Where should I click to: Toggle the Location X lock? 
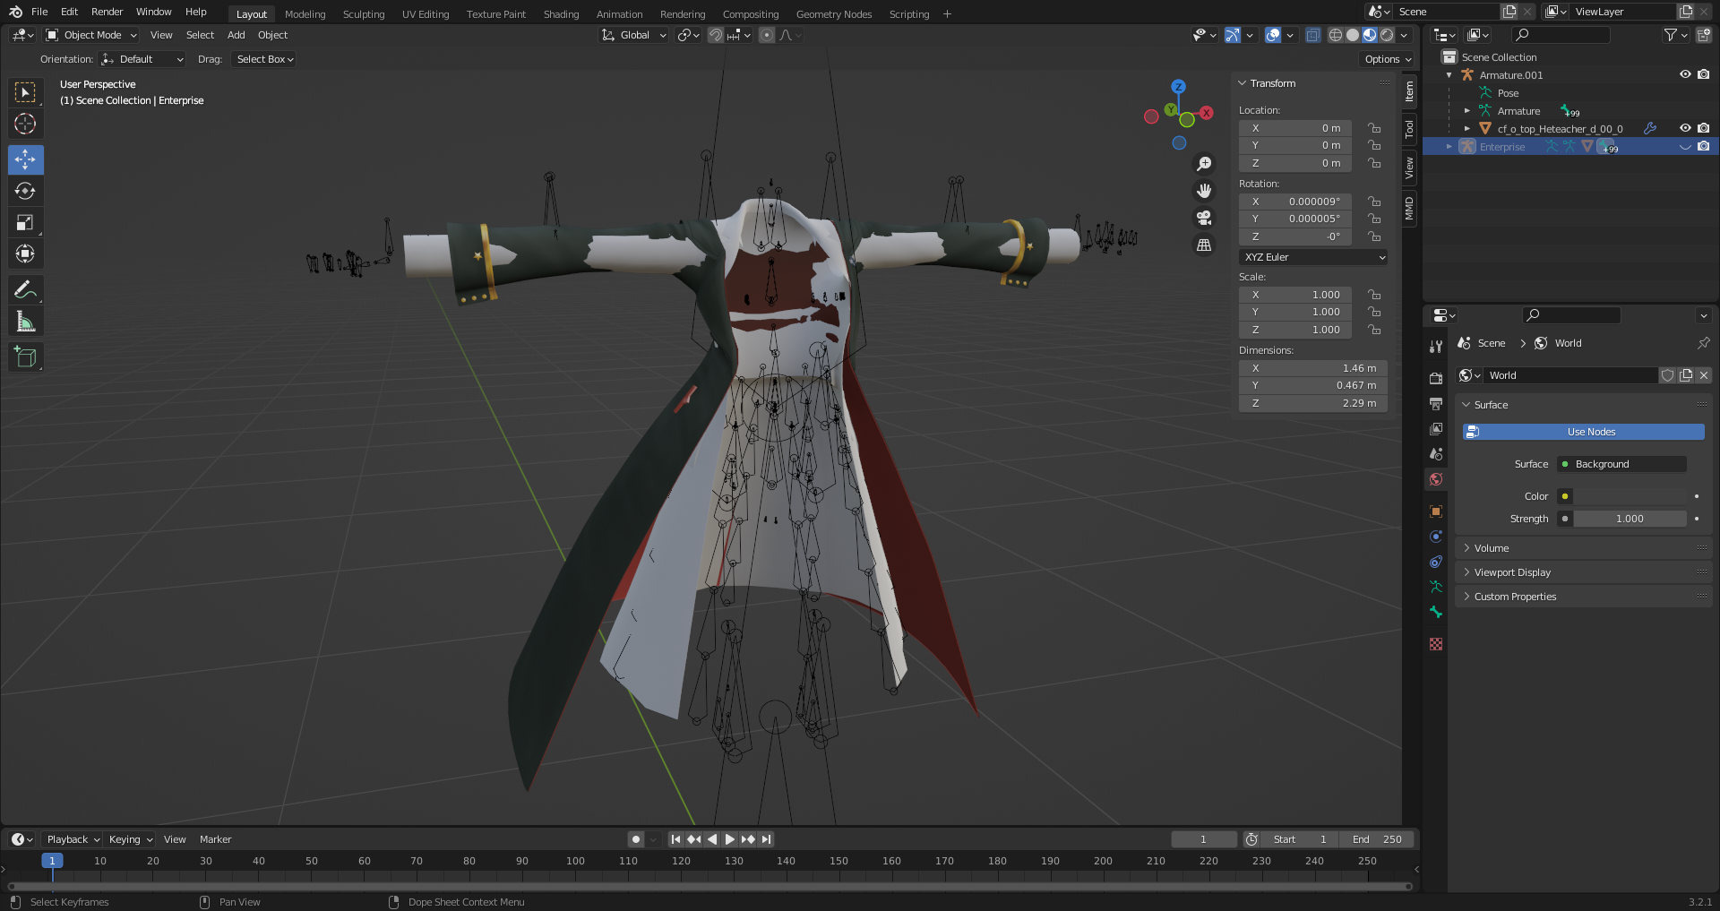[1374, 128]
